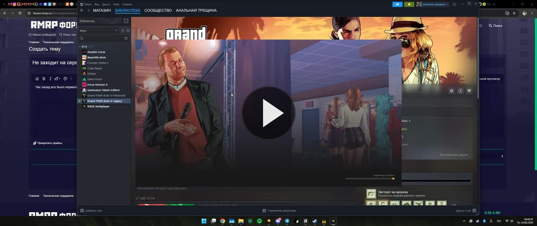Image resolution: width=537 pixels, height=226 pixels.
Task: Select Cube Racer in library list
Action: point(94,68)
